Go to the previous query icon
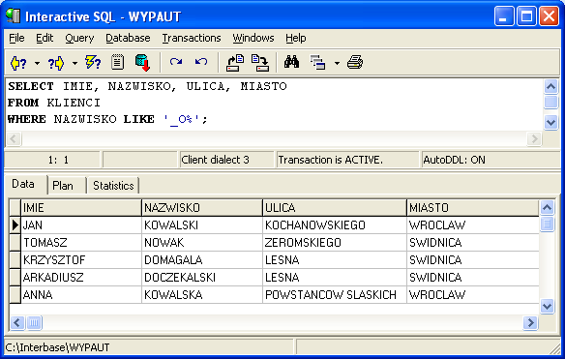 [x=18, y=63]
